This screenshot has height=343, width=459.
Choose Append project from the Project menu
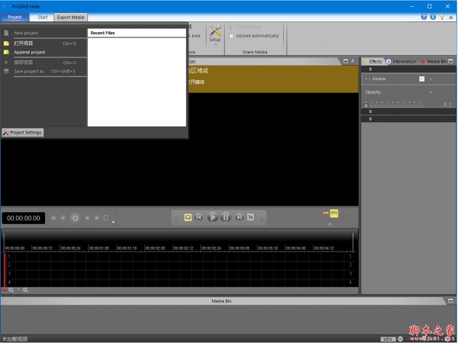pyautogui.click(x=29, y=52)
